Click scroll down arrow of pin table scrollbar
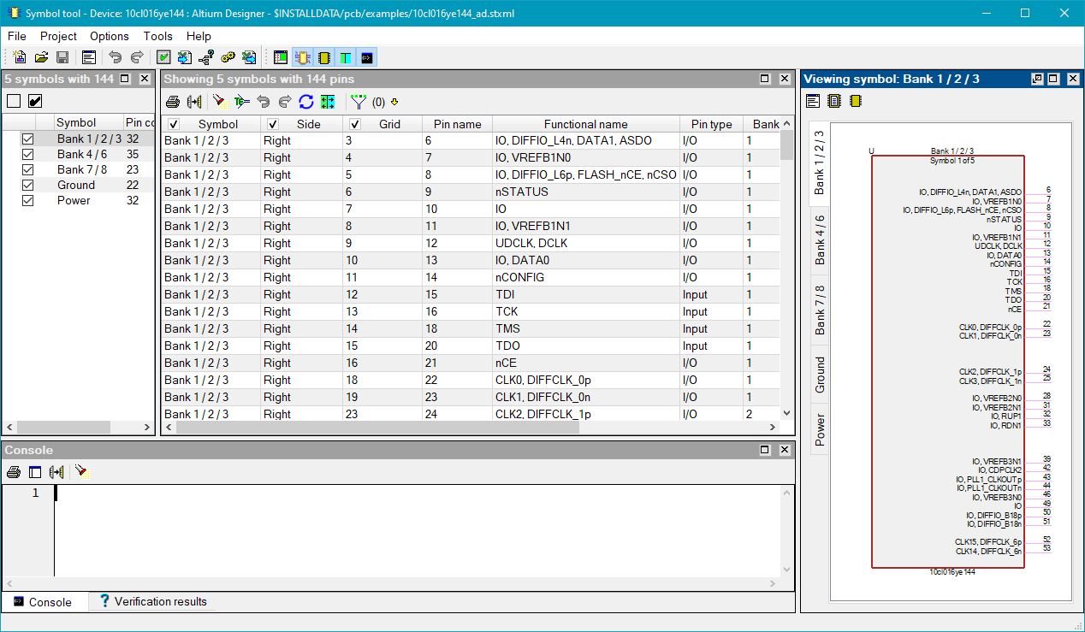This screenshot has width=1085, height=632. [x=786, y=413]
